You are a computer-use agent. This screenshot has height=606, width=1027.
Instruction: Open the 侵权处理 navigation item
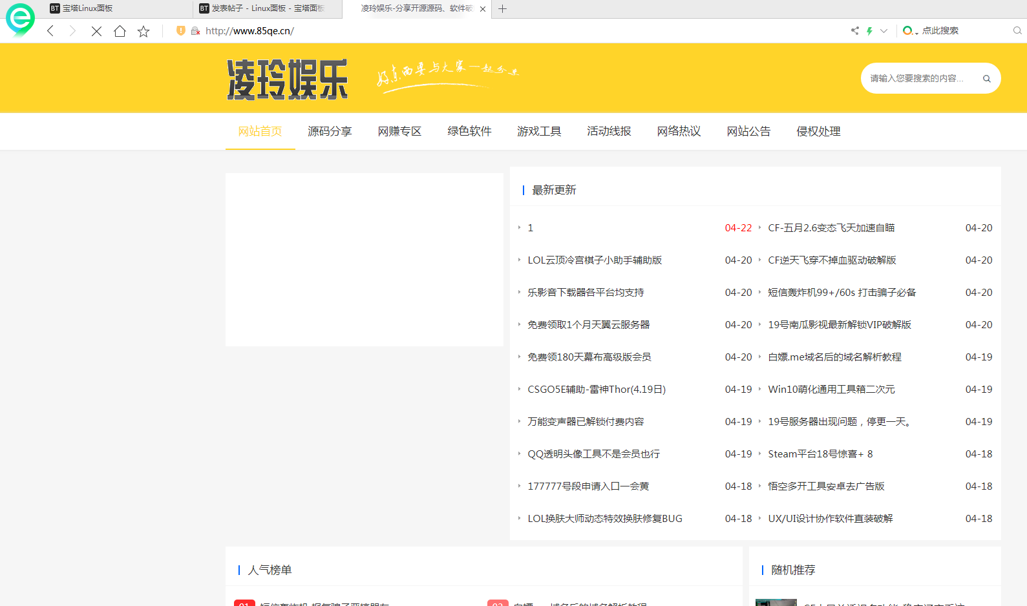pos(818,131)
